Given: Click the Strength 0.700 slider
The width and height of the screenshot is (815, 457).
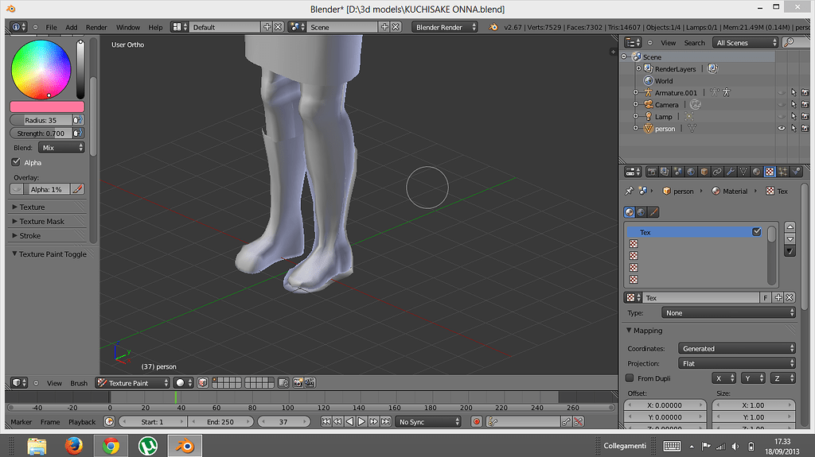Looking at the screenshot, I should (x=41, y=133).
